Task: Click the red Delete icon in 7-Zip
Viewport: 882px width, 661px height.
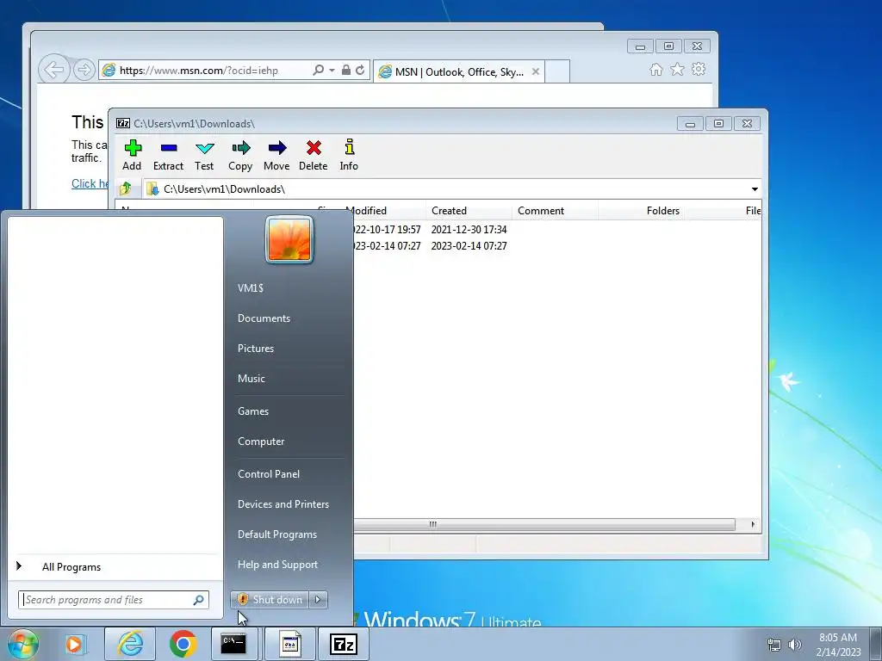Action: 314,155
